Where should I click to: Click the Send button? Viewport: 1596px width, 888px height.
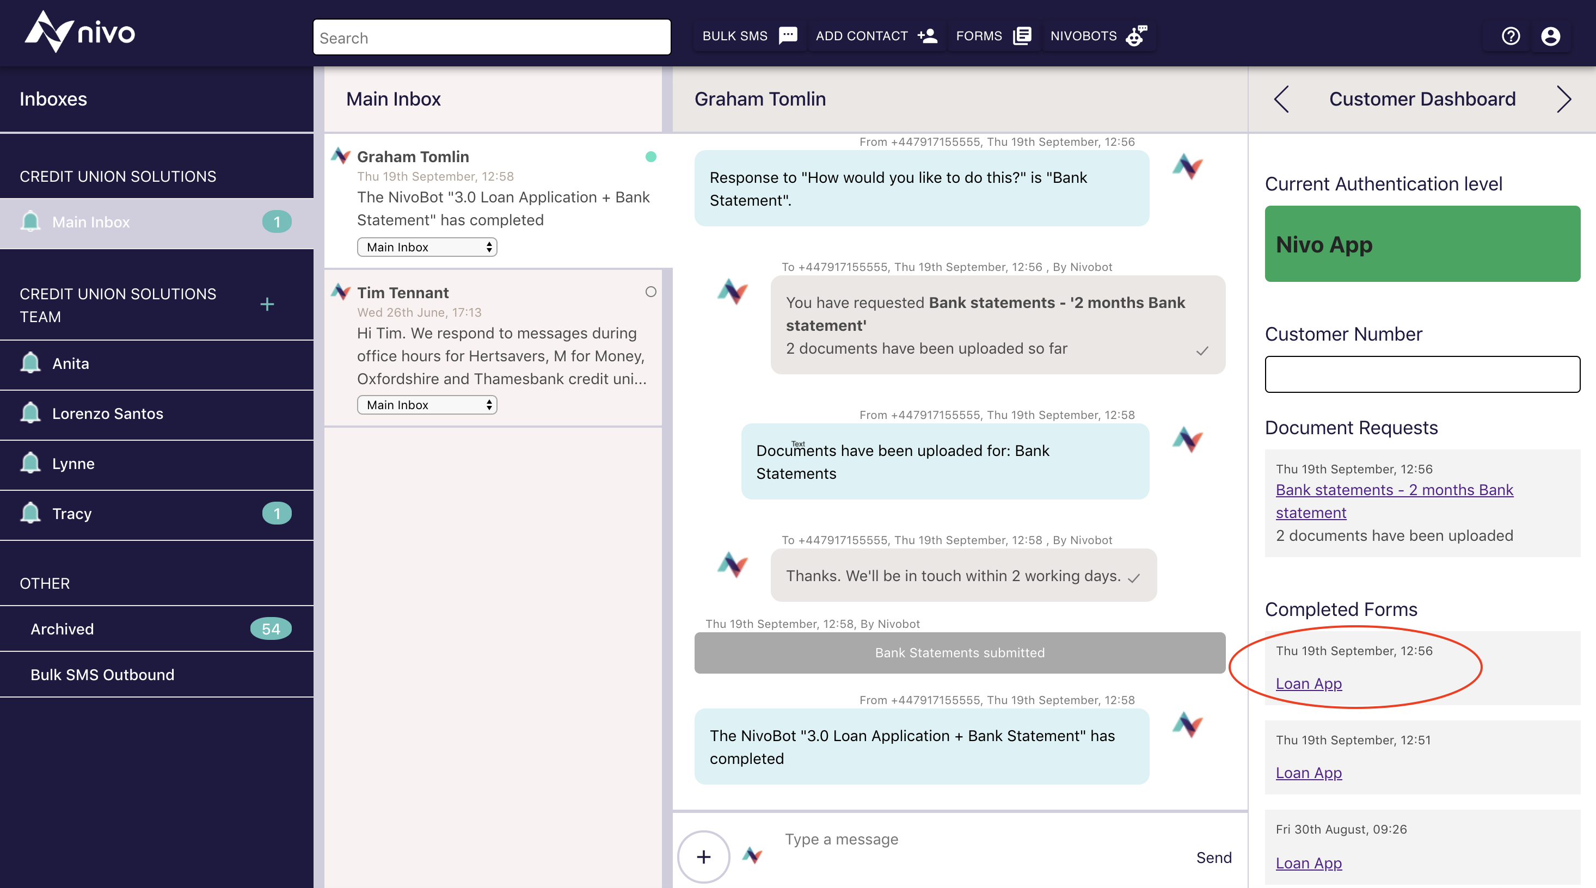click(1213, 858)
